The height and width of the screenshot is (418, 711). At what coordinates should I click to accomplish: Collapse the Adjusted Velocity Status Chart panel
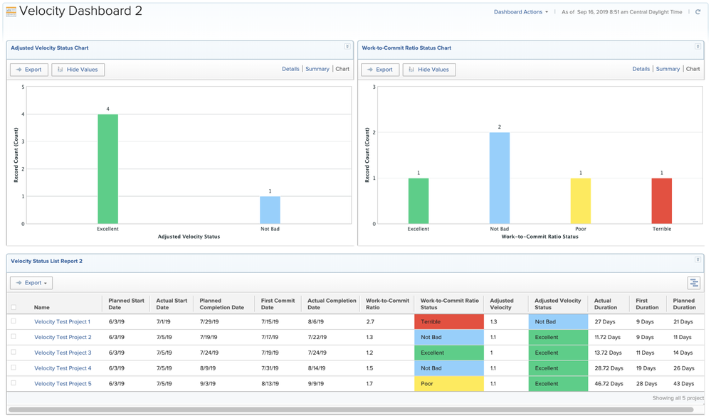(x=347, y=47)
